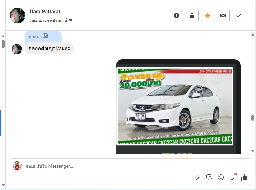The height and width of the screenshot is (190, 256).
Task: Click the baht payment request icon
Action: 232,177
